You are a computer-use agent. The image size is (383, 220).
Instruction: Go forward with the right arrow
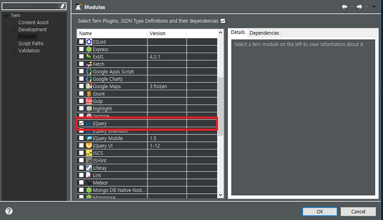point(359,6)
